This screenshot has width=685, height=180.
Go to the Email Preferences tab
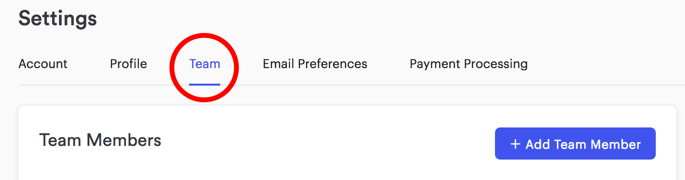315,64
